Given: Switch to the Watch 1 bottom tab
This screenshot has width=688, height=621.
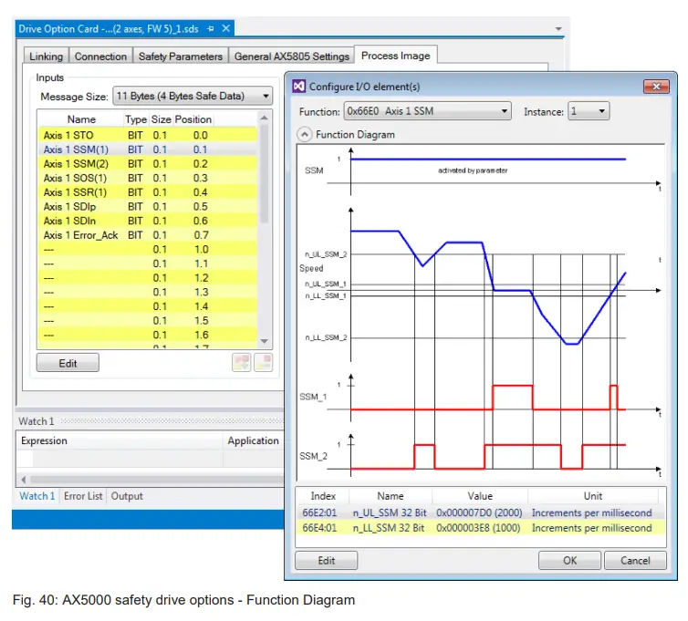Looking at the screenshot, I should (37, 496).
